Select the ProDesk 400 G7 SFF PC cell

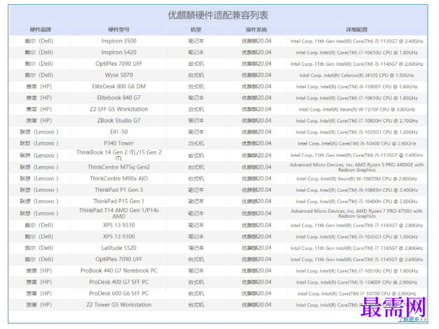(119, 282)
